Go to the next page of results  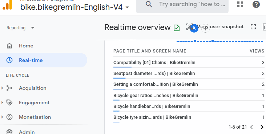[262, 127]
